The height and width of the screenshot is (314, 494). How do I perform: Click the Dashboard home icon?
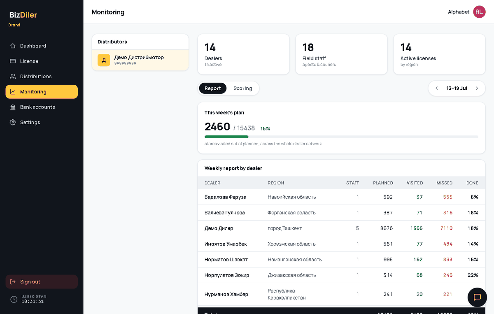tap(13, 46)
